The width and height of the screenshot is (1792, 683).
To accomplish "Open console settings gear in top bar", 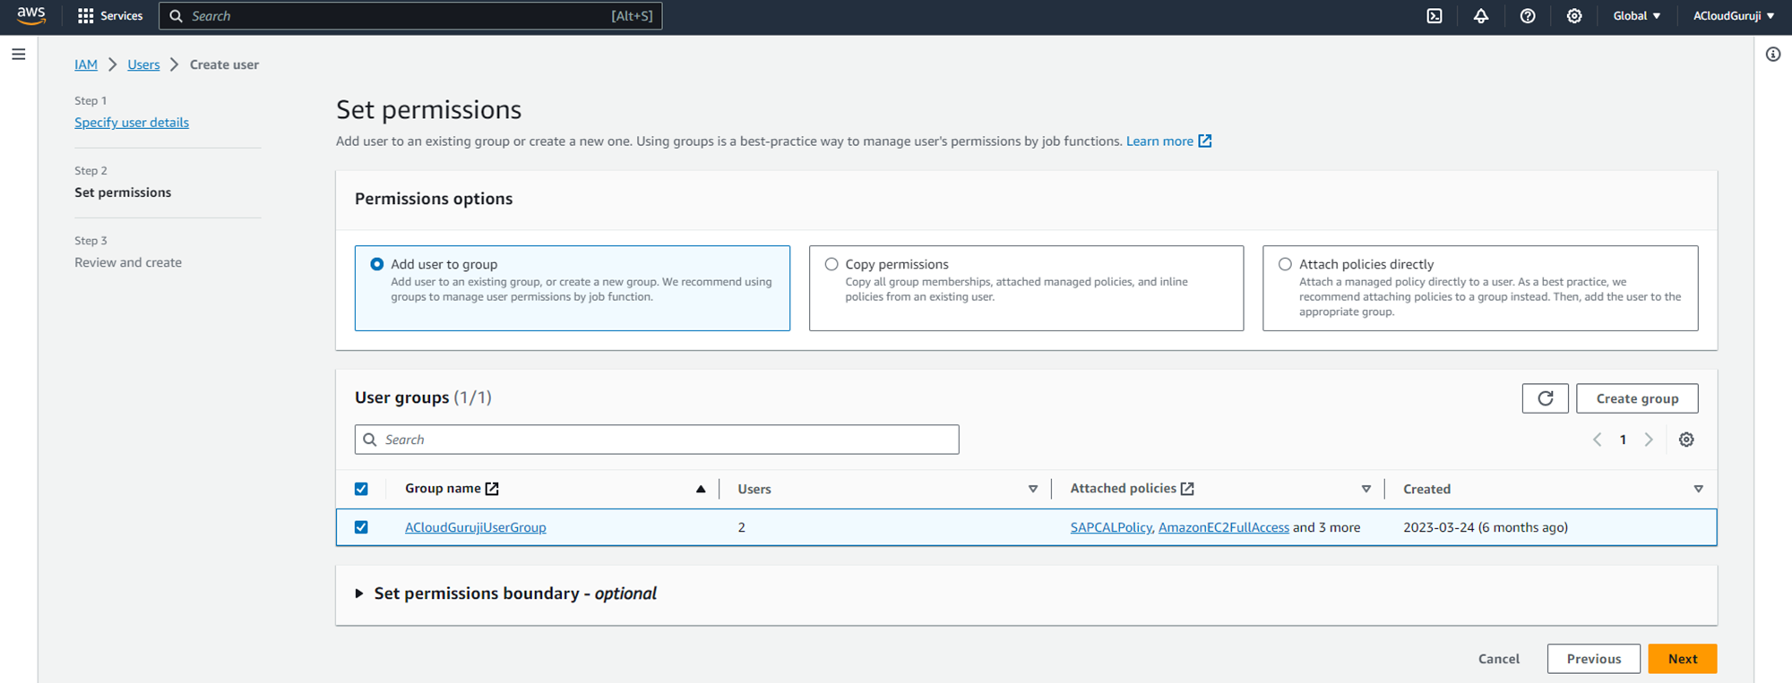I will [x=1574, y=16].
